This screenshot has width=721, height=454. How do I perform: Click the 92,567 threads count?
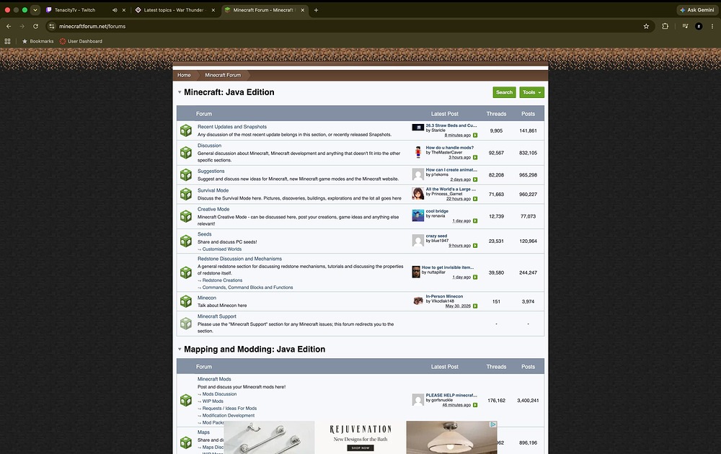click(496, 153)
